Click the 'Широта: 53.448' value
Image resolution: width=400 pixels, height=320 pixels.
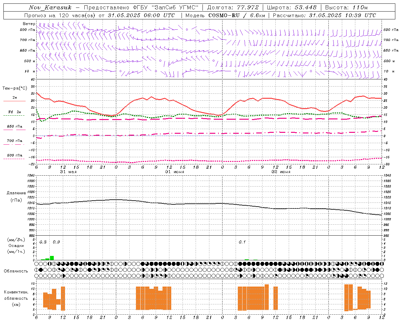292,7
